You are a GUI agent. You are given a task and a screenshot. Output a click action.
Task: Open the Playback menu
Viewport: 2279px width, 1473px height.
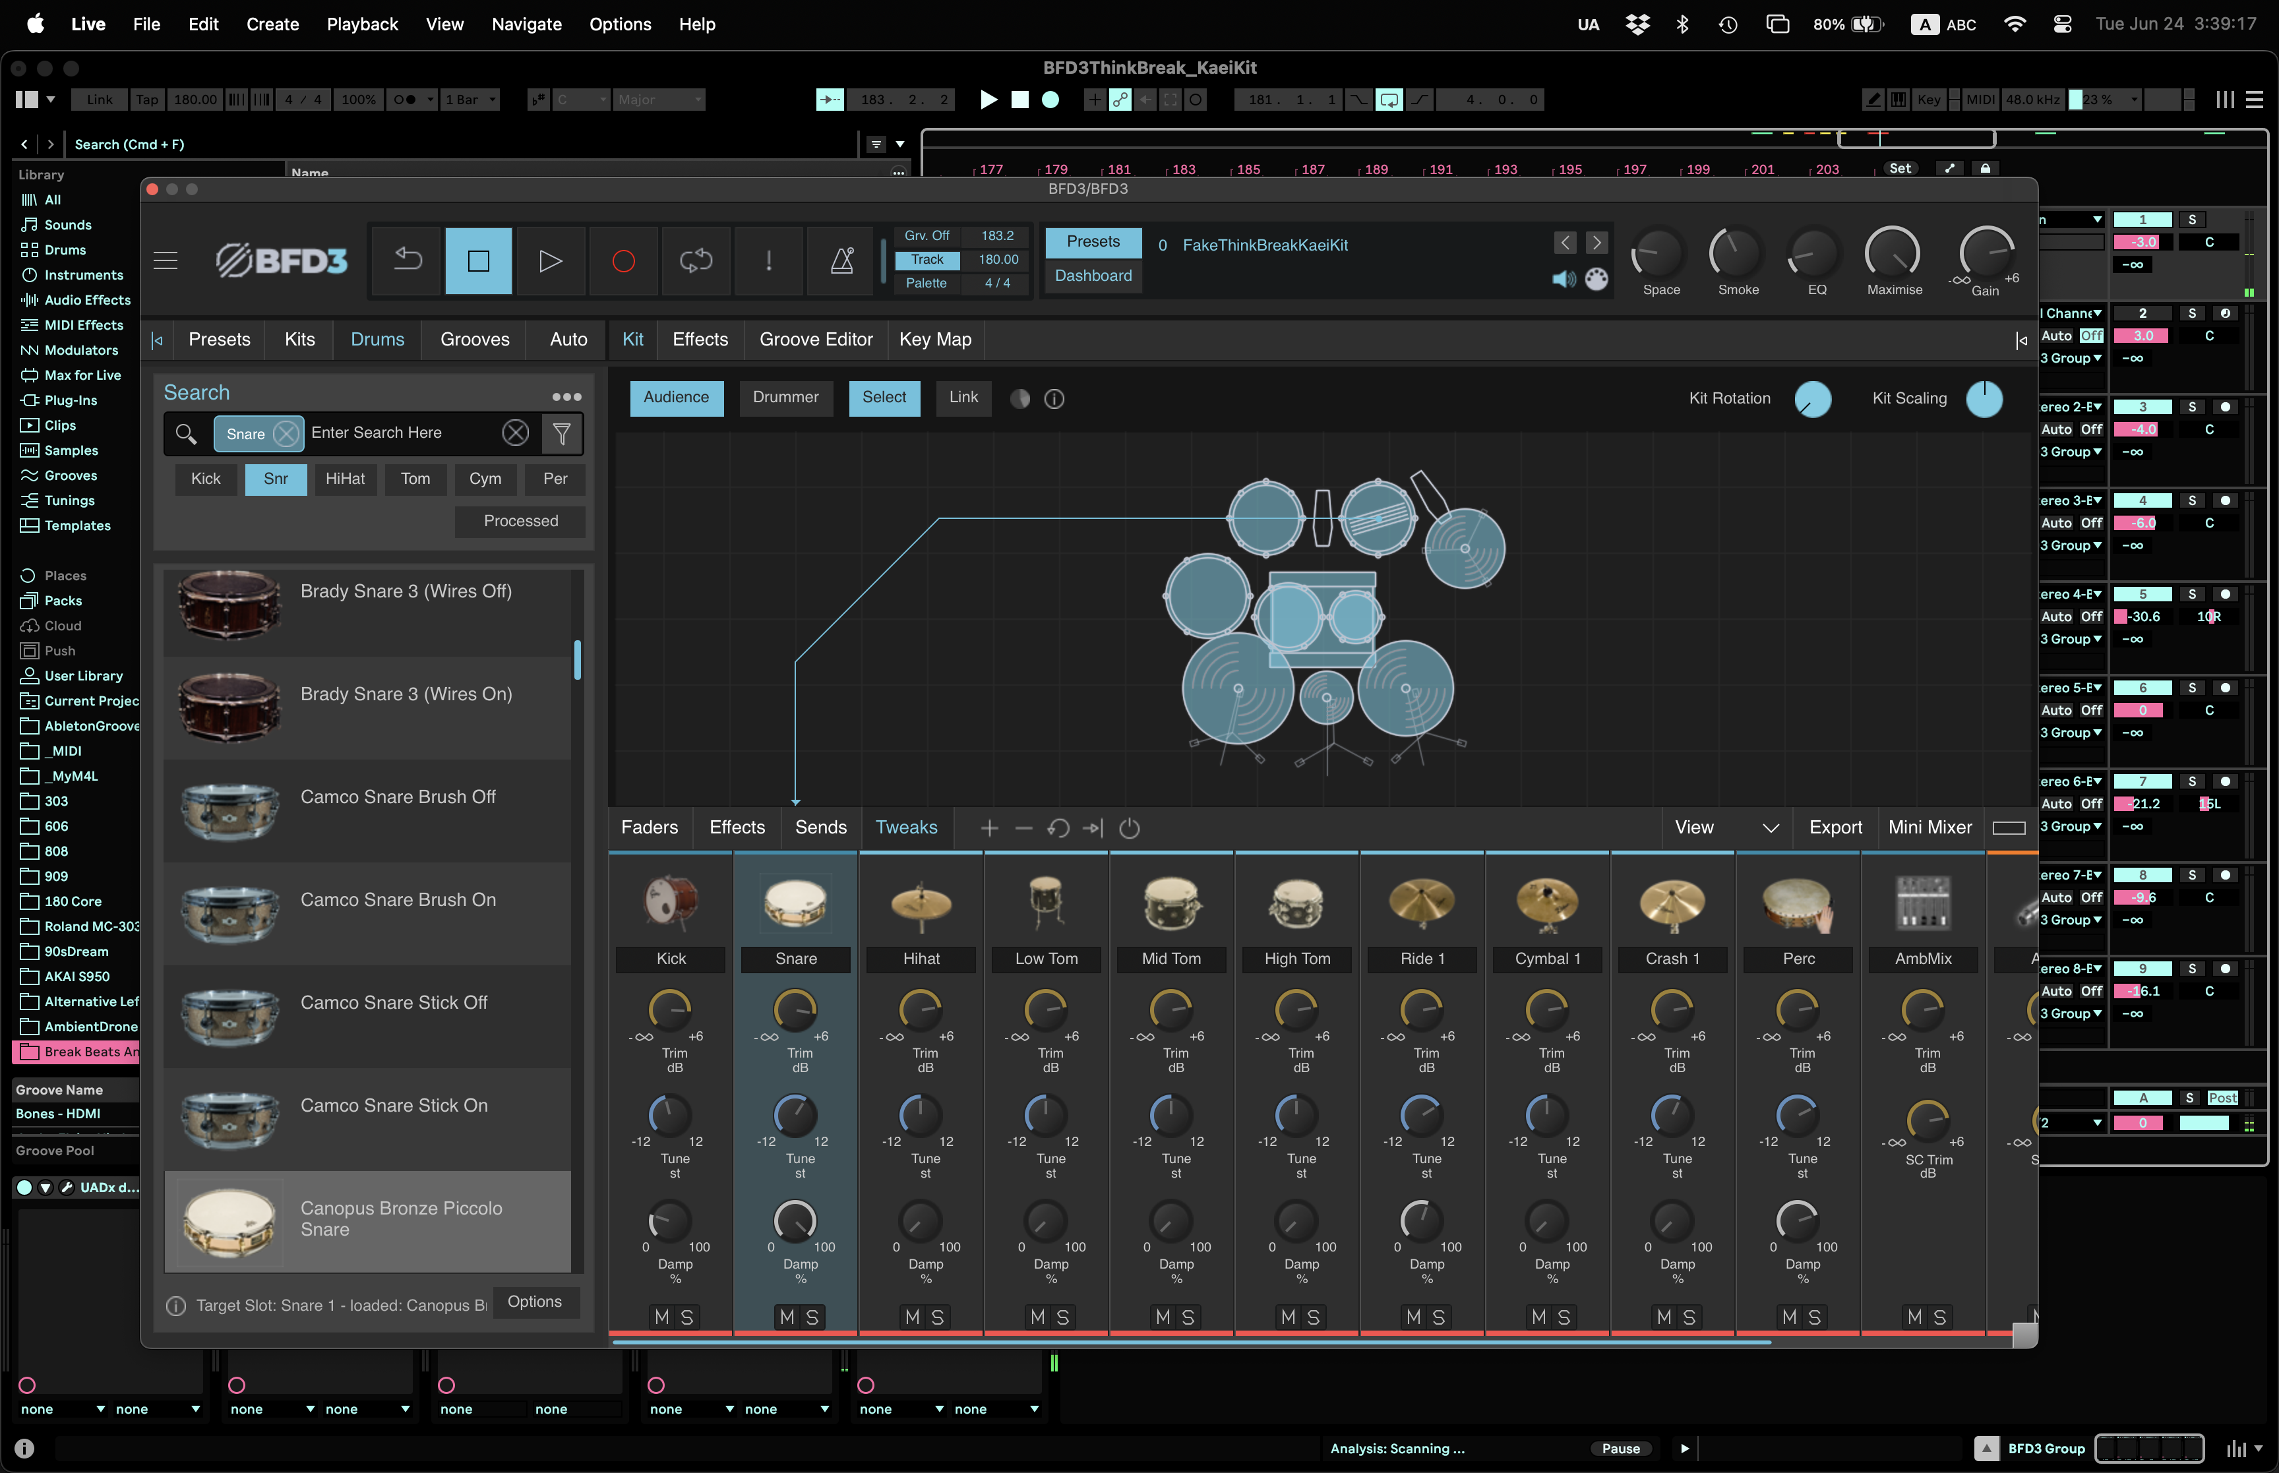(363, 24)
